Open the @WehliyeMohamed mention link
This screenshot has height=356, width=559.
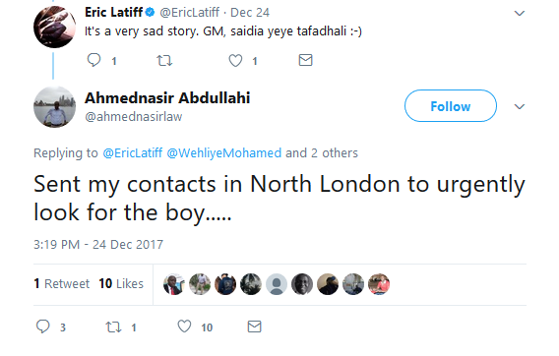click(223, 153)
